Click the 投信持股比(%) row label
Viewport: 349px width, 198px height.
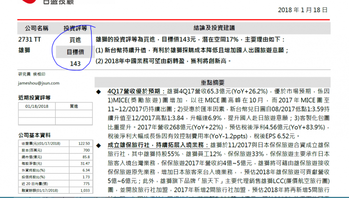[x=33, y=177]
